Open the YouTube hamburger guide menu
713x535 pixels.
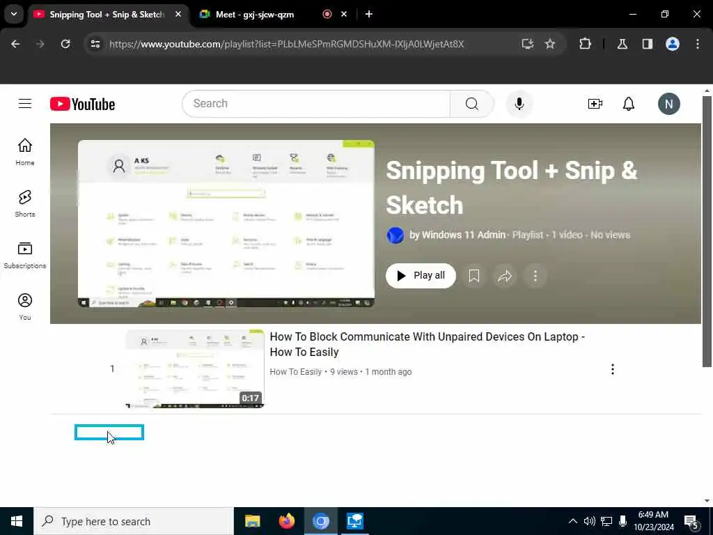pos(25,104)
